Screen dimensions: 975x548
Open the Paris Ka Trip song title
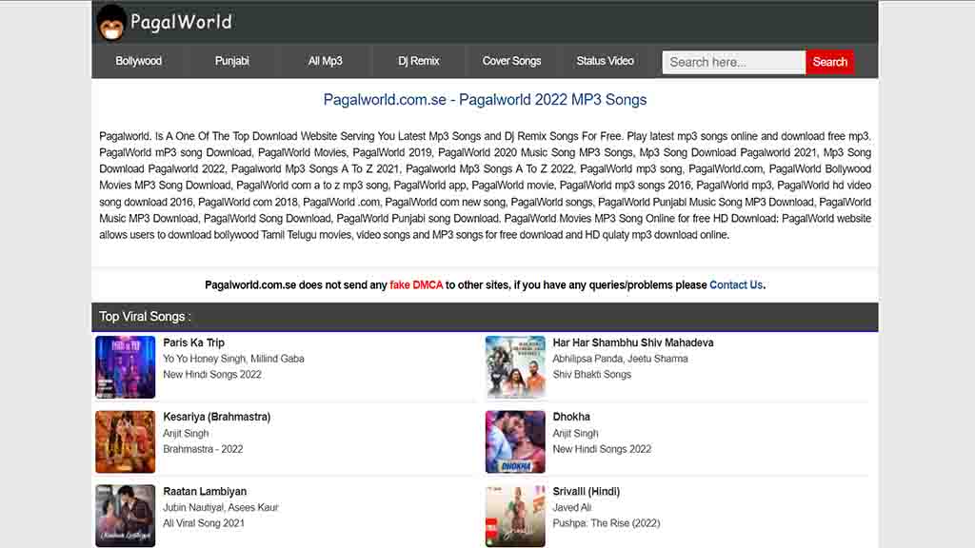[x=193, y=342]
